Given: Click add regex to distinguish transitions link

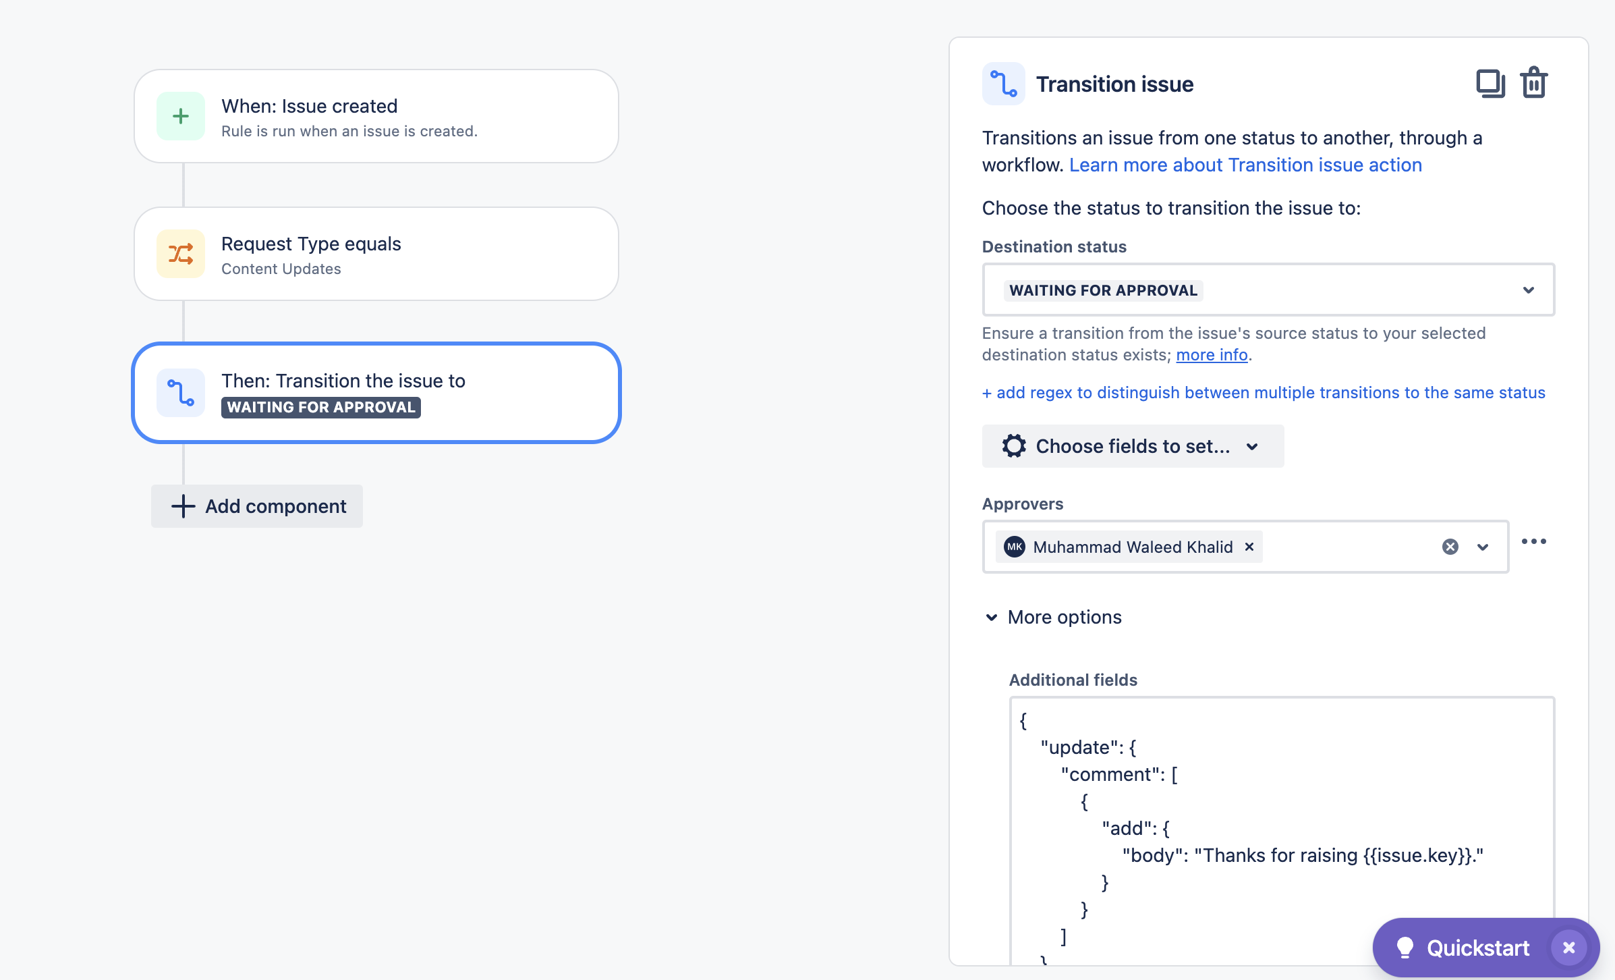Looking at the screenshot, I should click(x=1264, y=393).
